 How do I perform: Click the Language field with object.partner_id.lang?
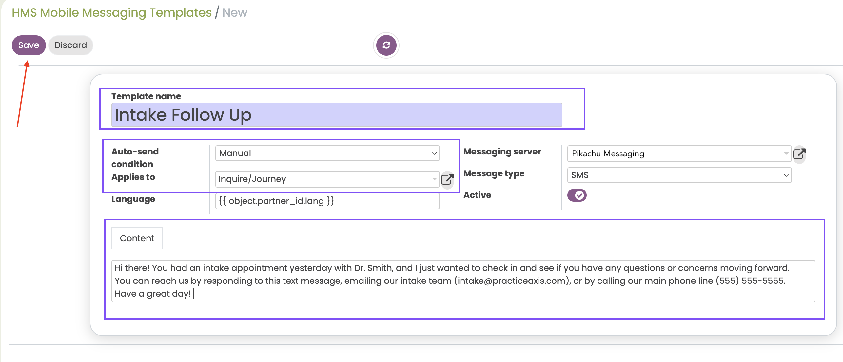pyautogui.click(x=327, y=201)
